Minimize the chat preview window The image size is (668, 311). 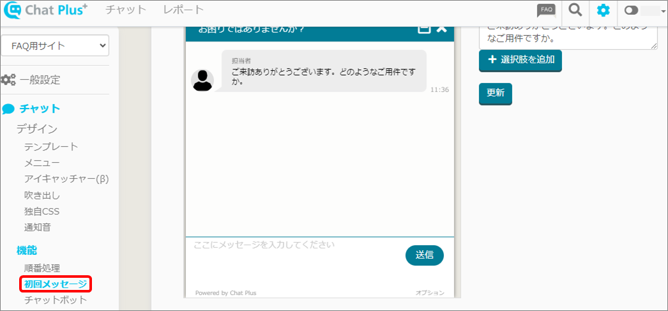(424, 29)
